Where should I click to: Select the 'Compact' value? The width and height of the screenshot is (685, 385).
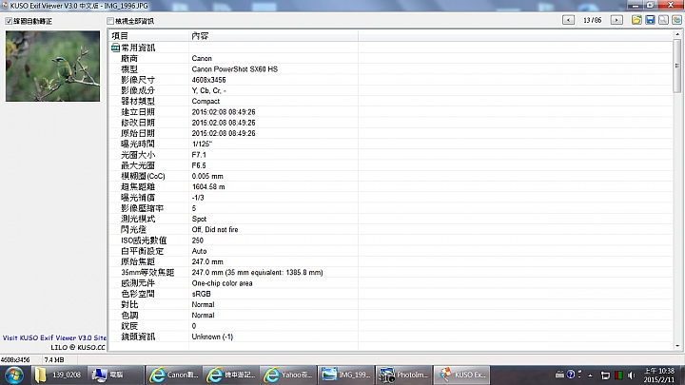(205, 102)
